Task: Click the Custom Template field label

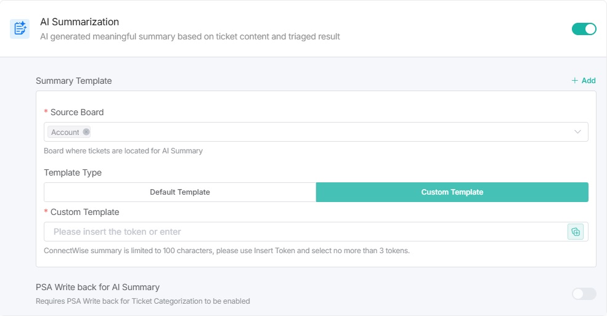Action: coord(84,212)
